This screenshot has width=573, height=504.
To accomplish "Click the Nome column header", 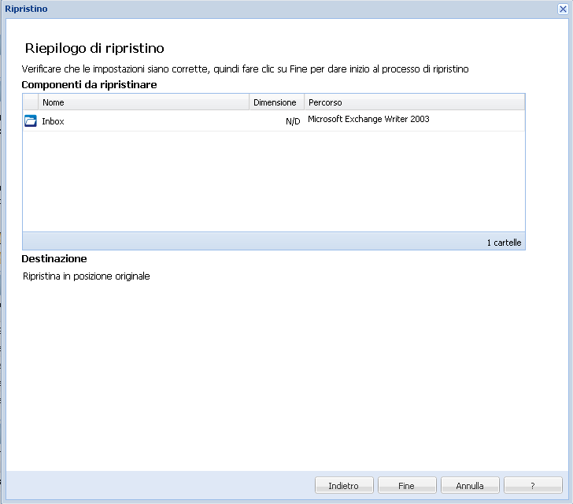I will click(143, 102).
